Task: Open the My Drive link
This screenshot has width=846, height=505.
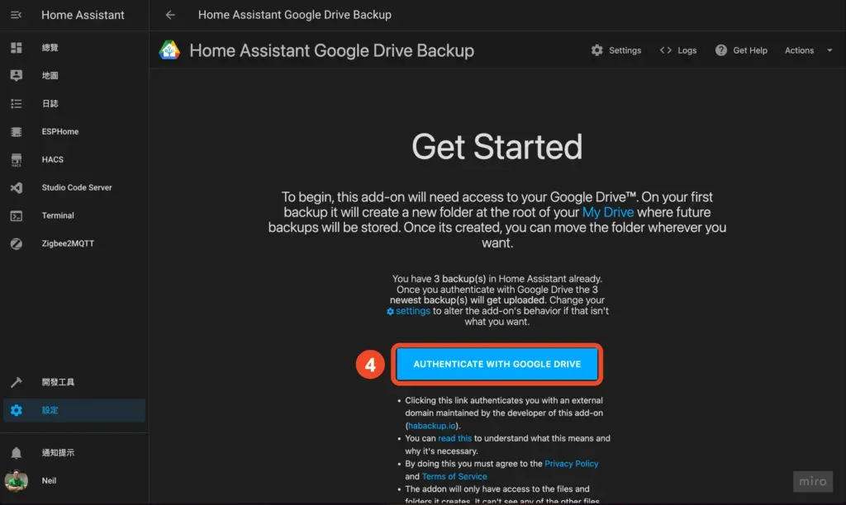Action: [609, 212]
